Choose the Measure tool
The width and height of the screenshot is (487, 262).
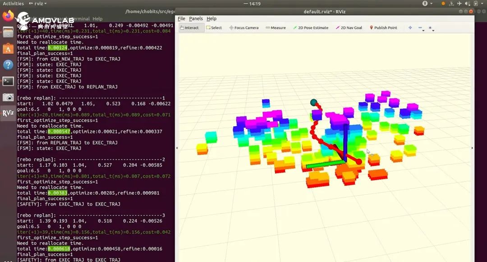(x=276, y=28)
